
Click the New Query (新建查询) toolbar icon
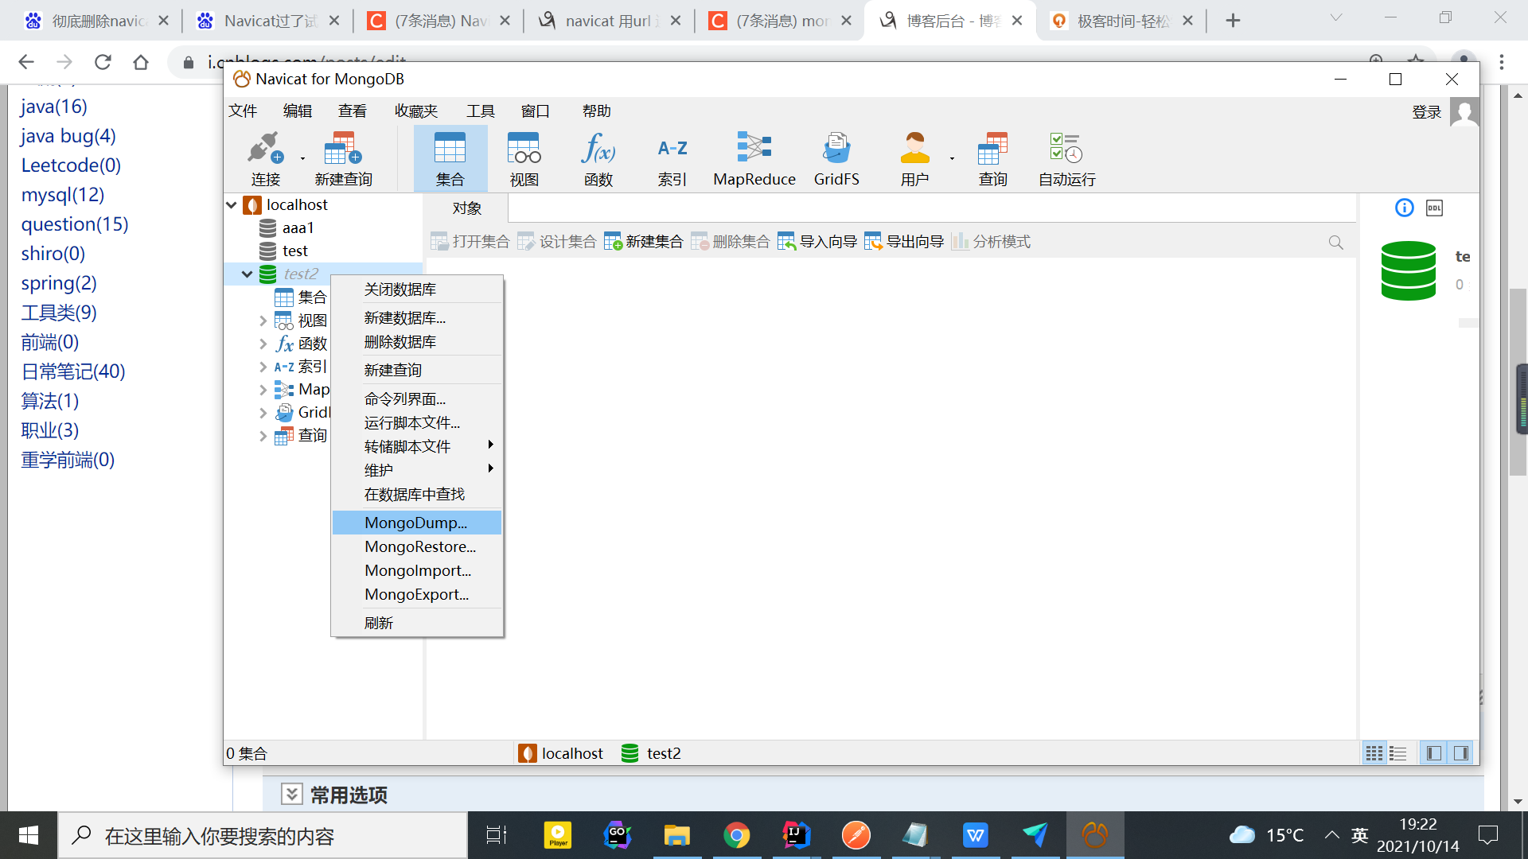343,159
